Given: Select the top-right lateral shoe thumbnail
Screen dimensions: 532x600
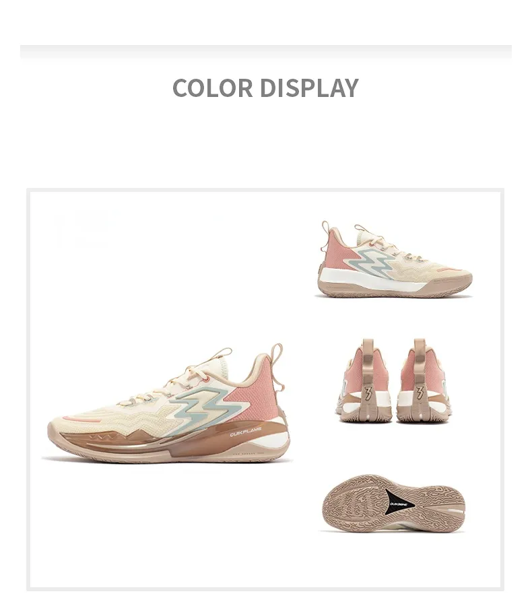Looking at the screenshot, I should [x=394, y=259].
